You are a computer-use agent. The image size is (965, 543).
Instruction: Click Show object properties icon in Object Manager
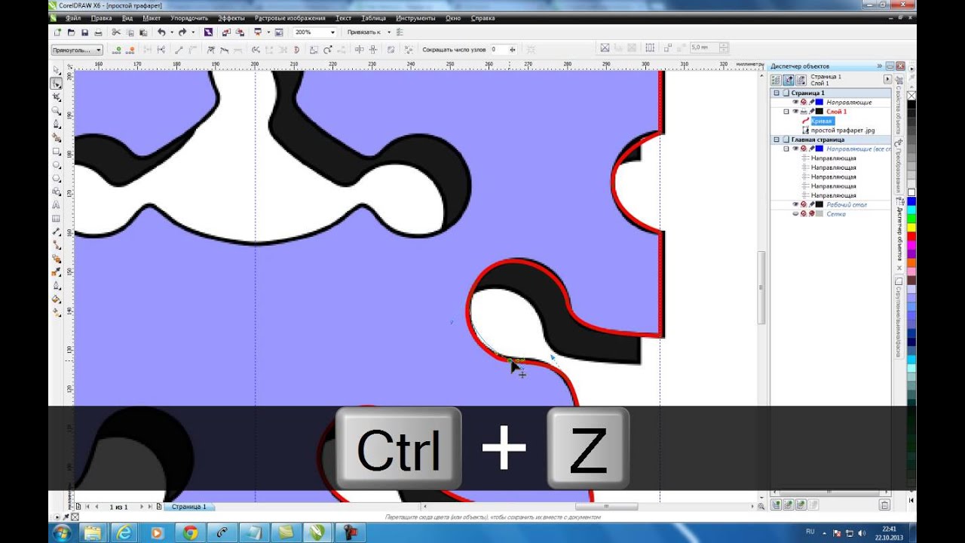point(776,79)
